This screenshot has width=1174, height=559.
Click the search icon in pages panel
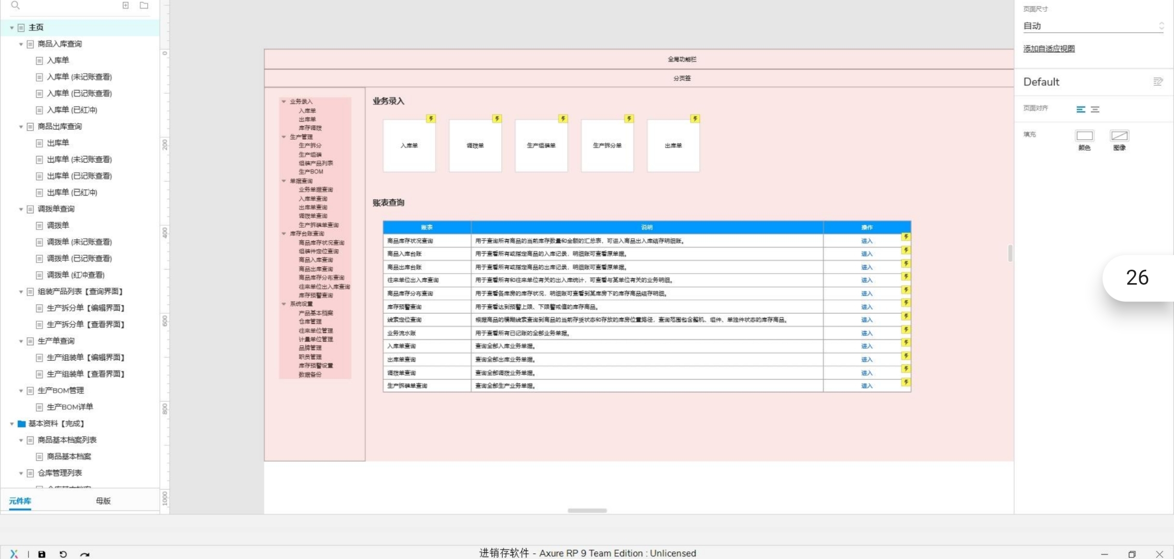point(16,5)
